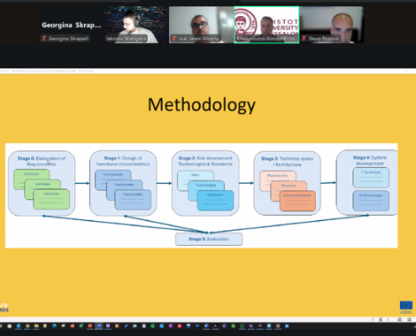This screenshot has height=336, width=416.
Task: Select Georgina Skraparli participant tile
Action: [x=71, y=24]
